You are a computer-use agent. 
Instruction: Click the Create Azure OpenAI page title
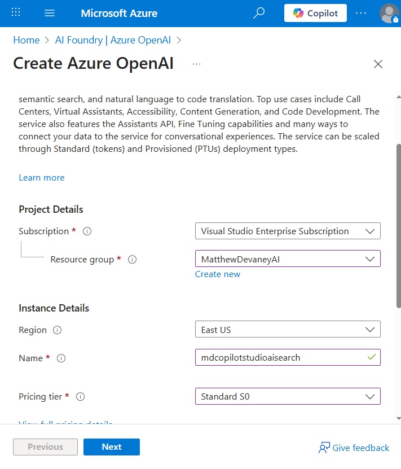pos(93,63)
